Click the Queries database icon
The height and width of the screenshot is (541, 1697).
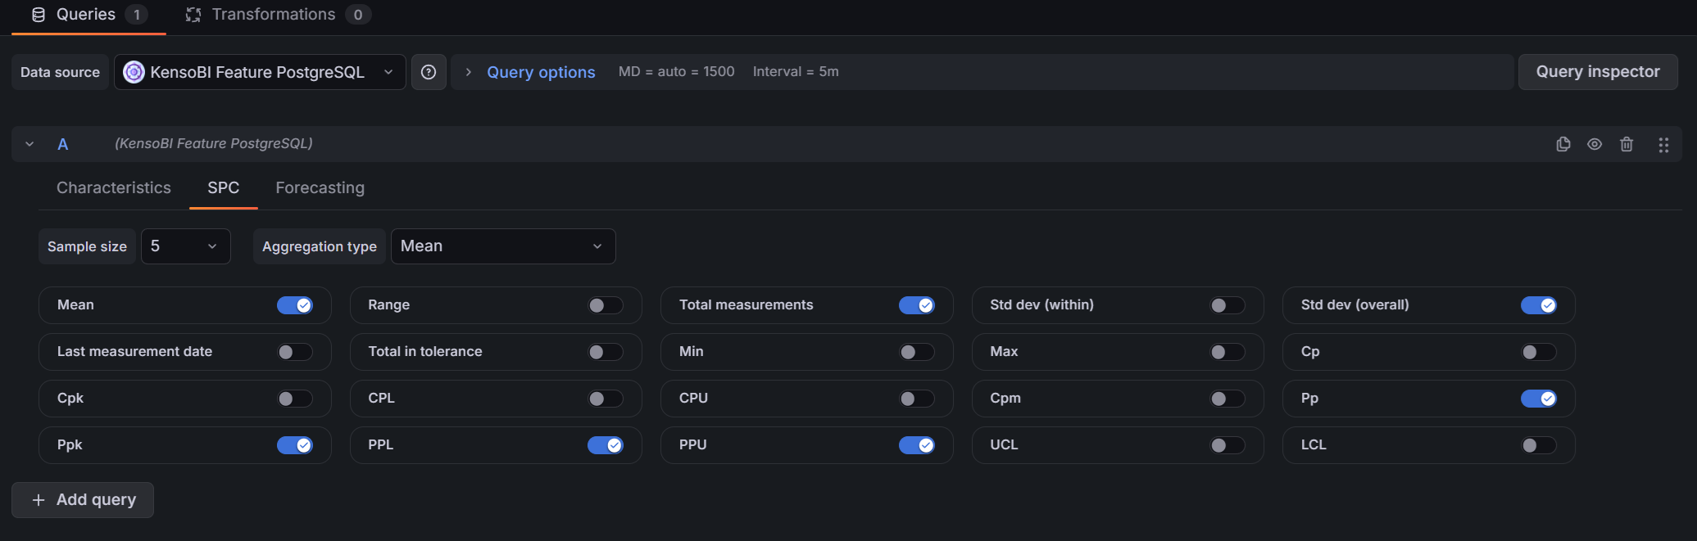(39, 15)
